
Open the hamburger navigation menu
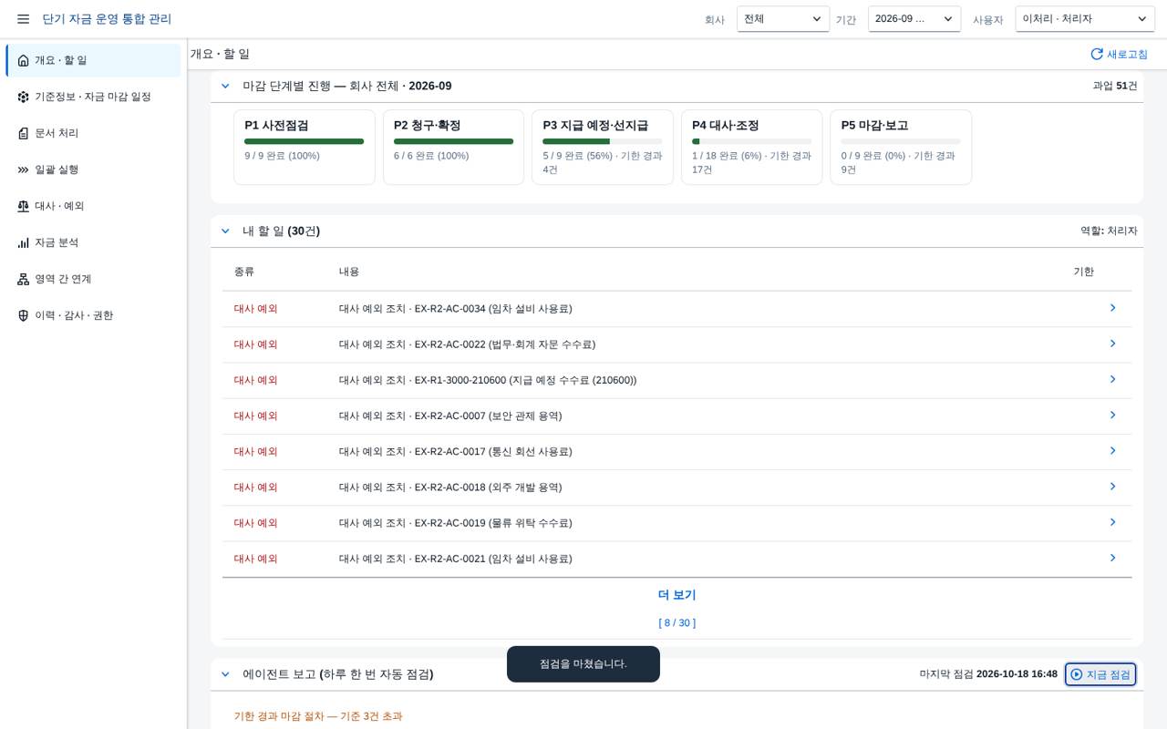[x=23, y=19]
